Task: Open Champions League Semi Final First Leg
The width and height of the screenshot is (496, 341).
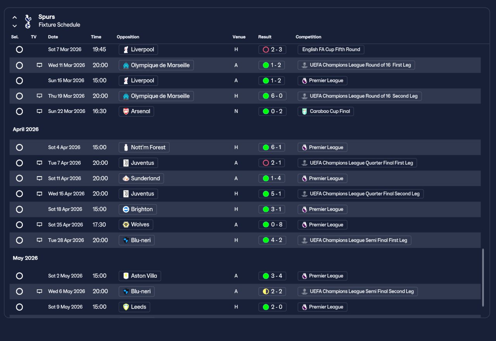Action: point(355,240)
